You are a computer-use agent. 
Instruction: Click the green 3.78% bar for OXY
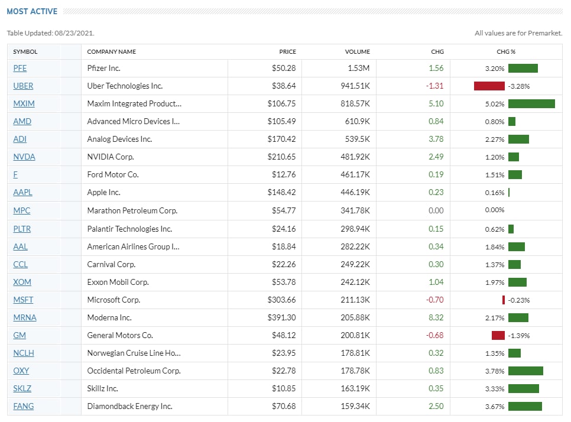tap(525, 371)
